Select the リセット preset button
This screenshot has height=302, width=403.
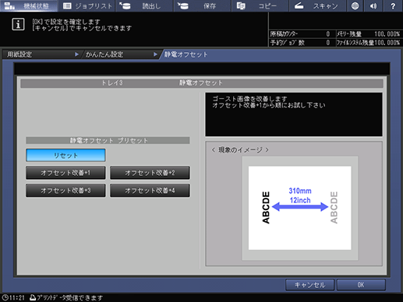[x=65, y=155]
